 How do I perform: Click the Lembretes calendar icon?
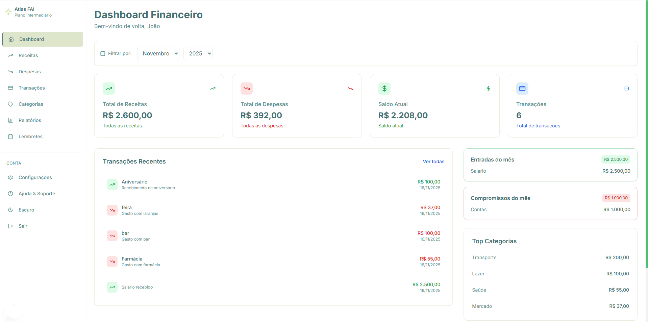(11, 137)
